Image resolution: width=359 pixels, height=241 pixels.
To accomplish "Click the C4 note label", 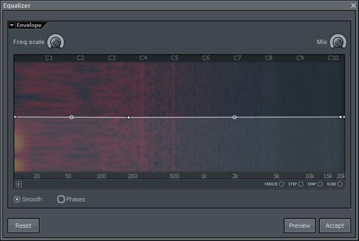I will coord(143,58).
